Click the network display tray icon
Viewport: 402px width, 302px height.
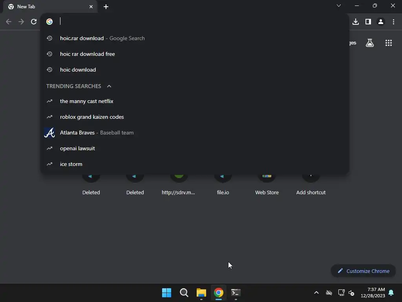click(341, 293)
